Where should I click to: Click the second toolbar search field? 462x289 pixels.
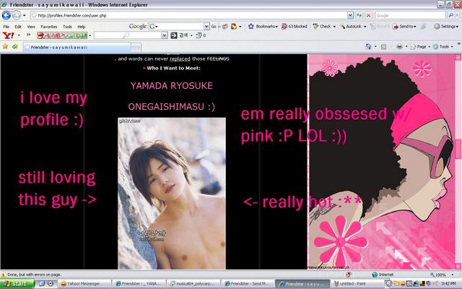(x=128, y=35)
